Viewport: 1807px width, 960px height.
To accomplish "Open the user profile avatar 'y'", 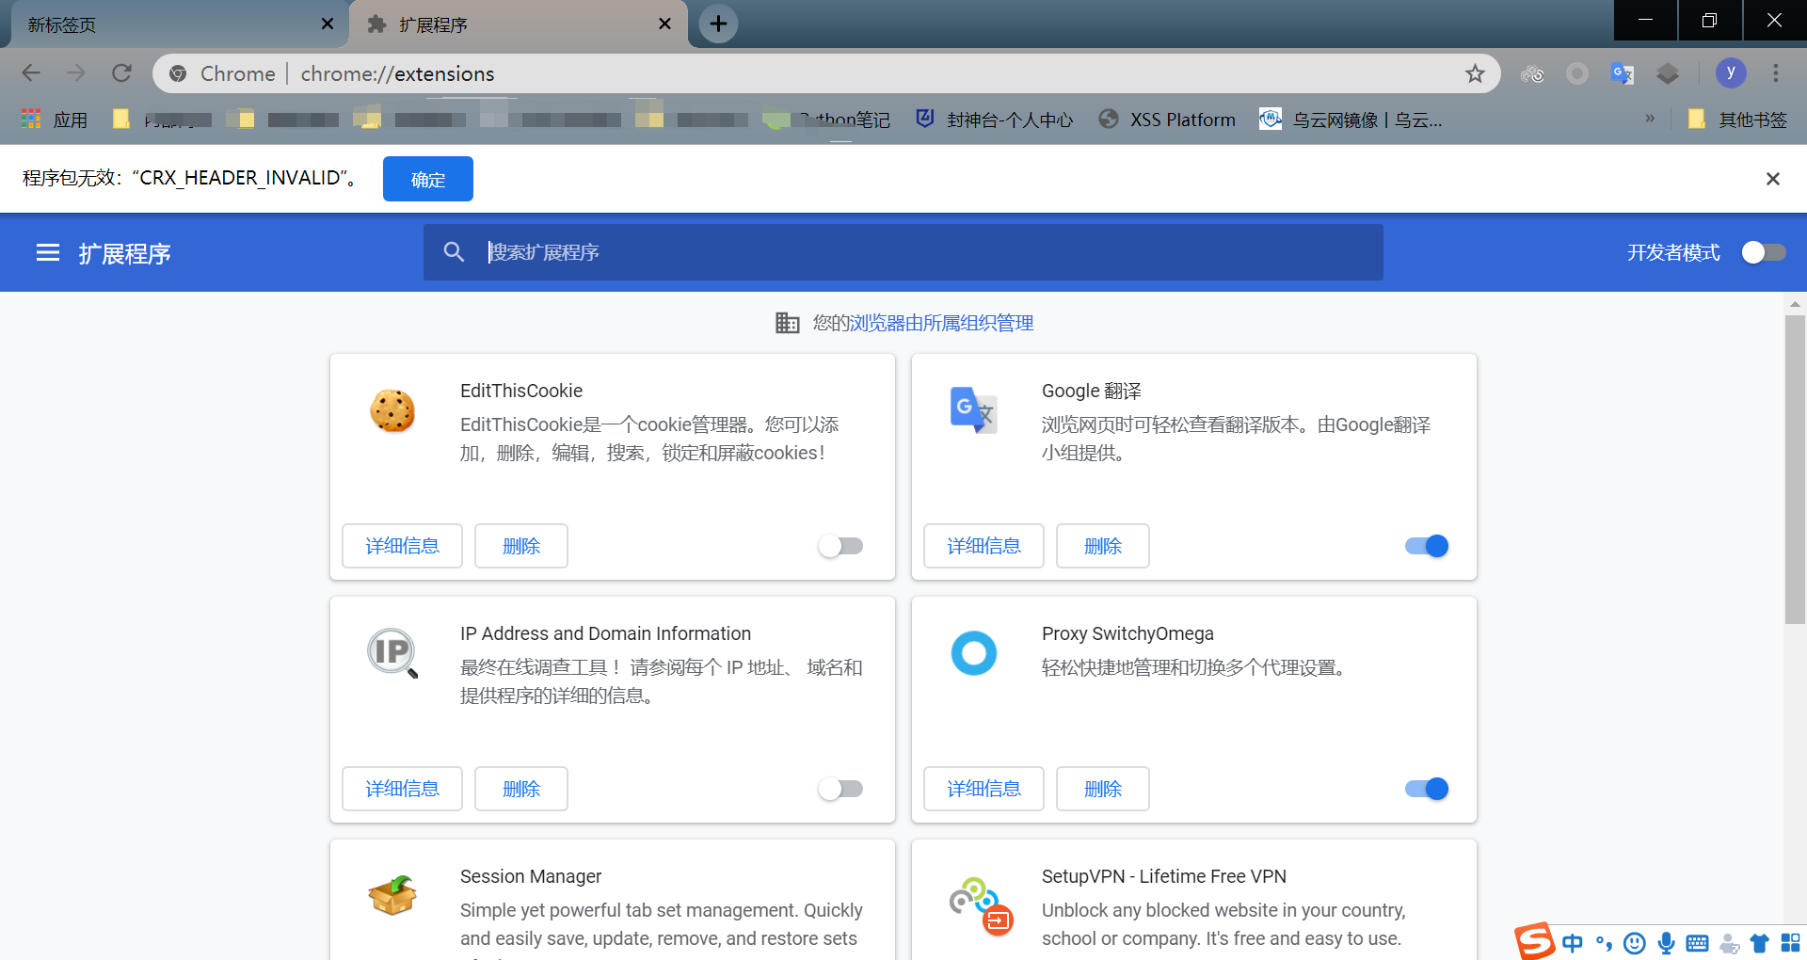I will click(1731, 72).
